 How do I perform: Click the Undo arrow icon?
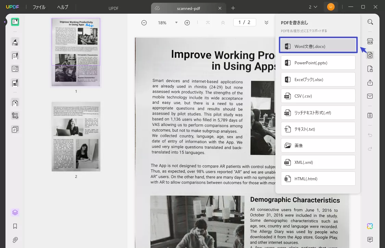point(370,135)
